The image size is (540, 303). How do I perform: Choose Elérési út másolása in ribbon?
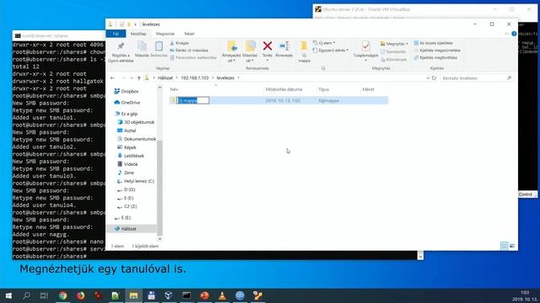pyautogui.click(x=189, y=50)
